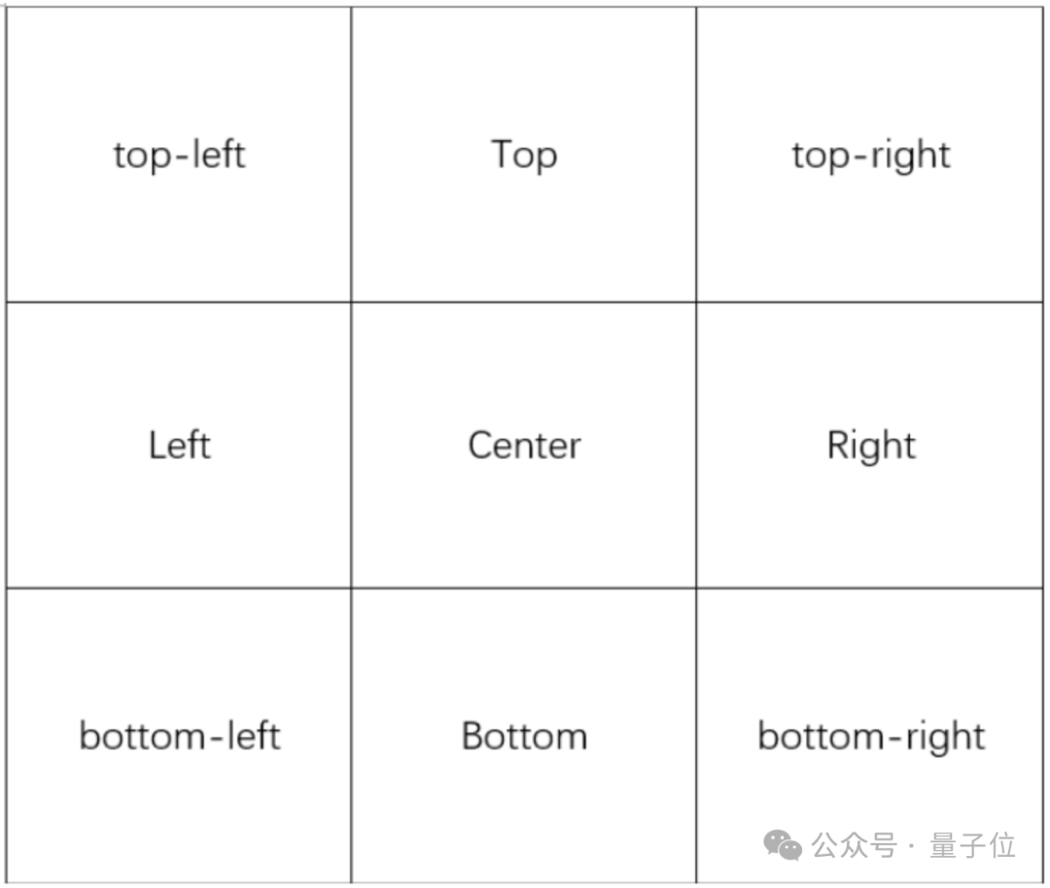Click the 公众号 watermark text
Image resolution: width=1050 pixels, height=888 pixels.
(855, 846)
